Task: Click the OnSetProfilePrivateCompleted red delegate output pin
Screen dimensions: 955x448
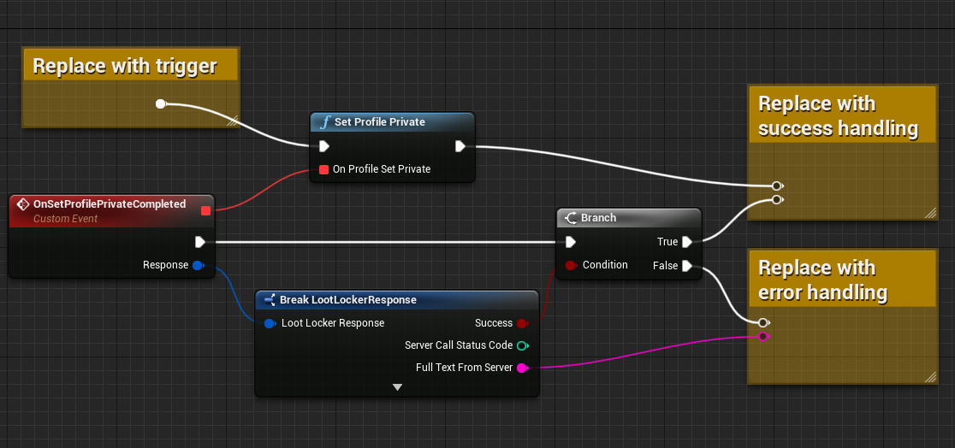Action: click(x=205, y=210)
